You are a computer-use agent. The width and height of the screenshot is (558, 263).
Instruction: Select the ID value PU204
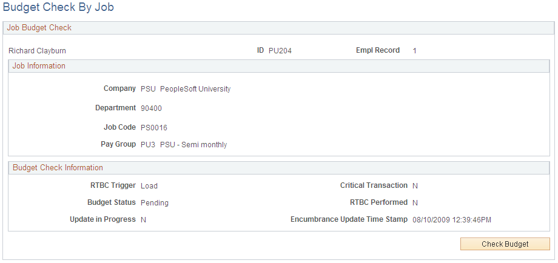(x=280, y=51)
